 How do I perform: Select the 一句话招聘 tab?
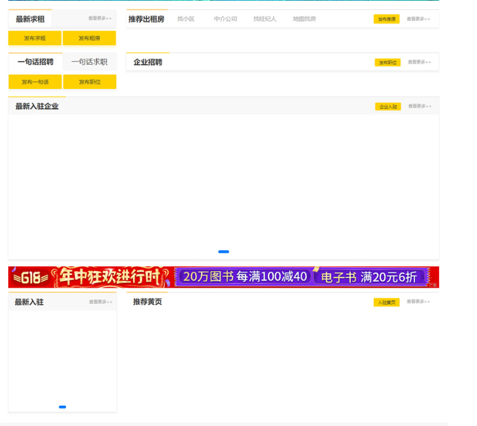[35, 62]
